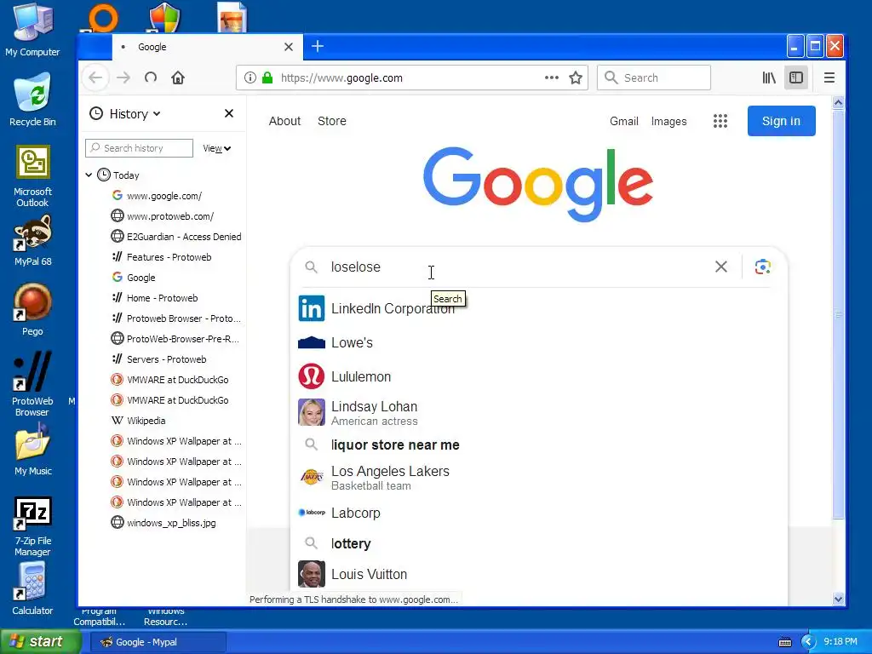Choose the Los Angeles Lakers suggestion
The width and height of the screenshot is (872, 654).
tap(538, 477)
